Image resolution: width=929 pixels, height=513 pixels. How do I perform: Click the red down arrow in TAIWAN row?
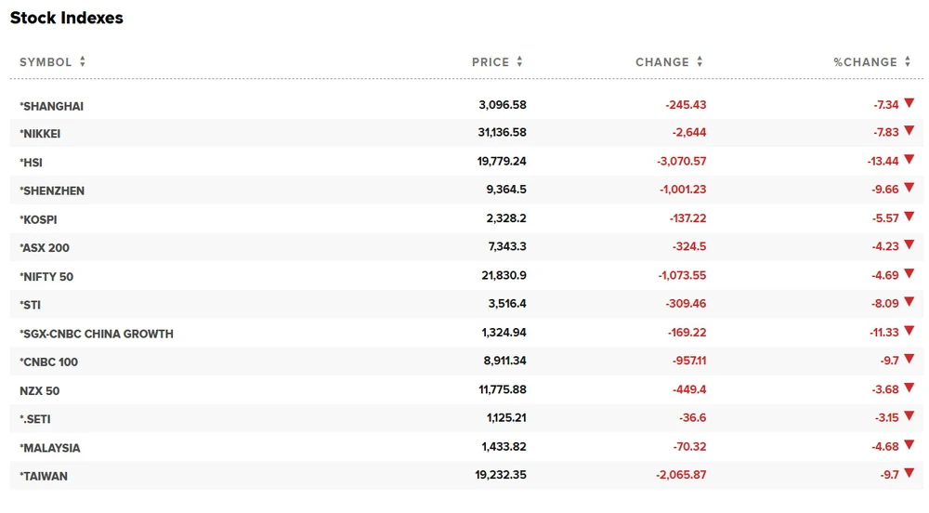[x=909, y=474]
